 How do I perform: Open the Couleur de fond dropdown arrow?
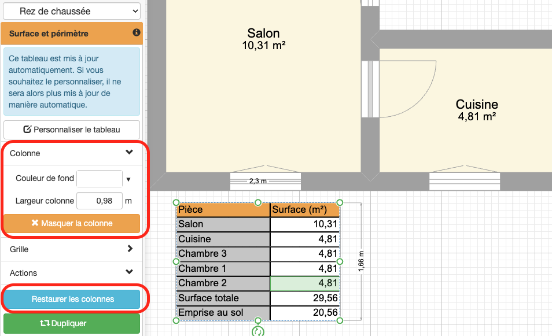click(x=128, y=179)
